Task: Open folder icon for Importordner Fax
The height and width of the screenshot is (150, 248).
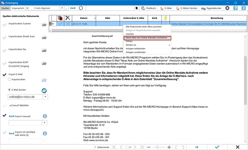Action: click(44, 50)
